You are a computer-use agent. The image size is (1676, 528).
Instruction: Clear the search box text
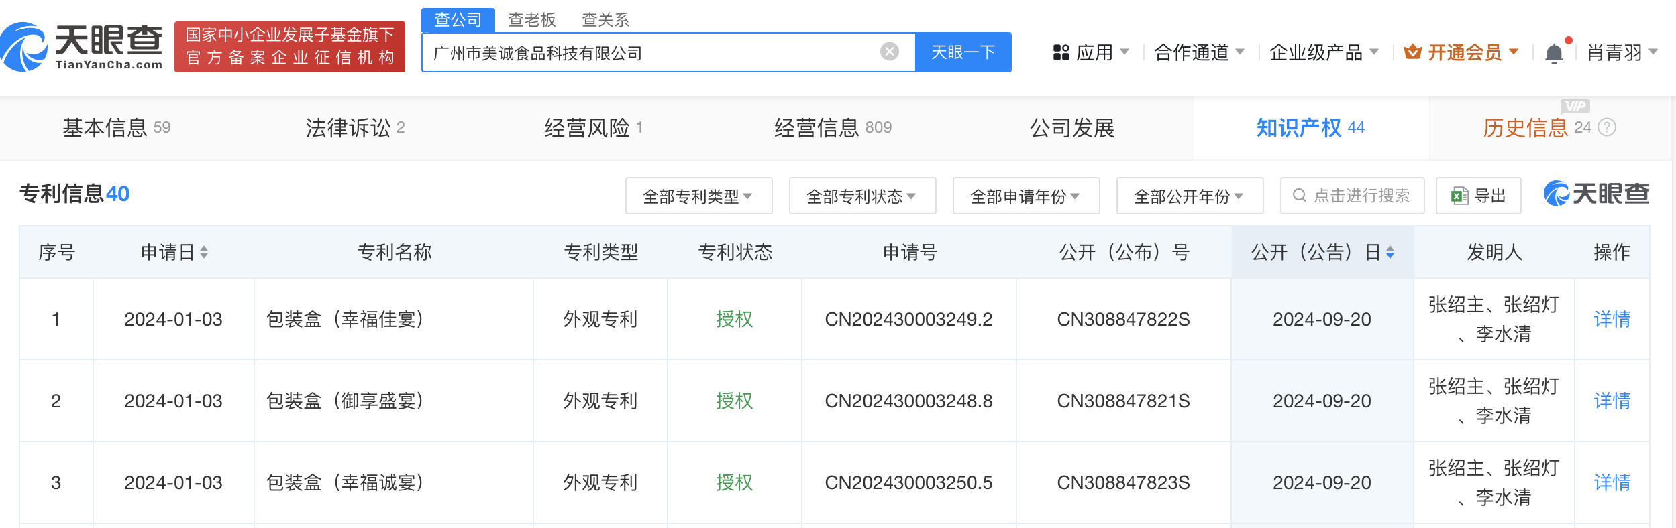click(x=889, y=52)
